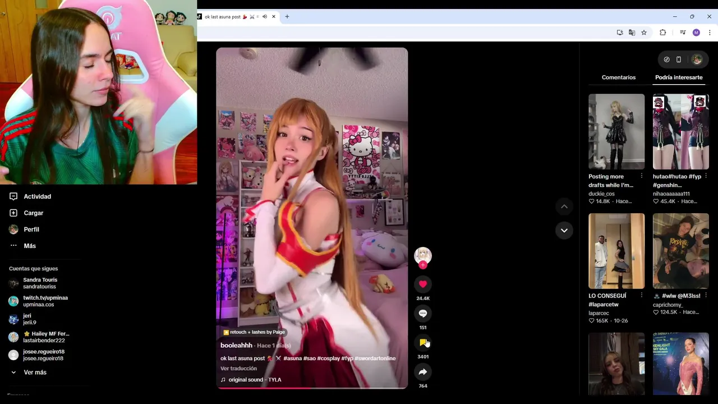Image resolution: width=718 pixels, height=404 pixels.
Task: Open josee.regueiro18 followed account
Action: (x=37, y=355)
